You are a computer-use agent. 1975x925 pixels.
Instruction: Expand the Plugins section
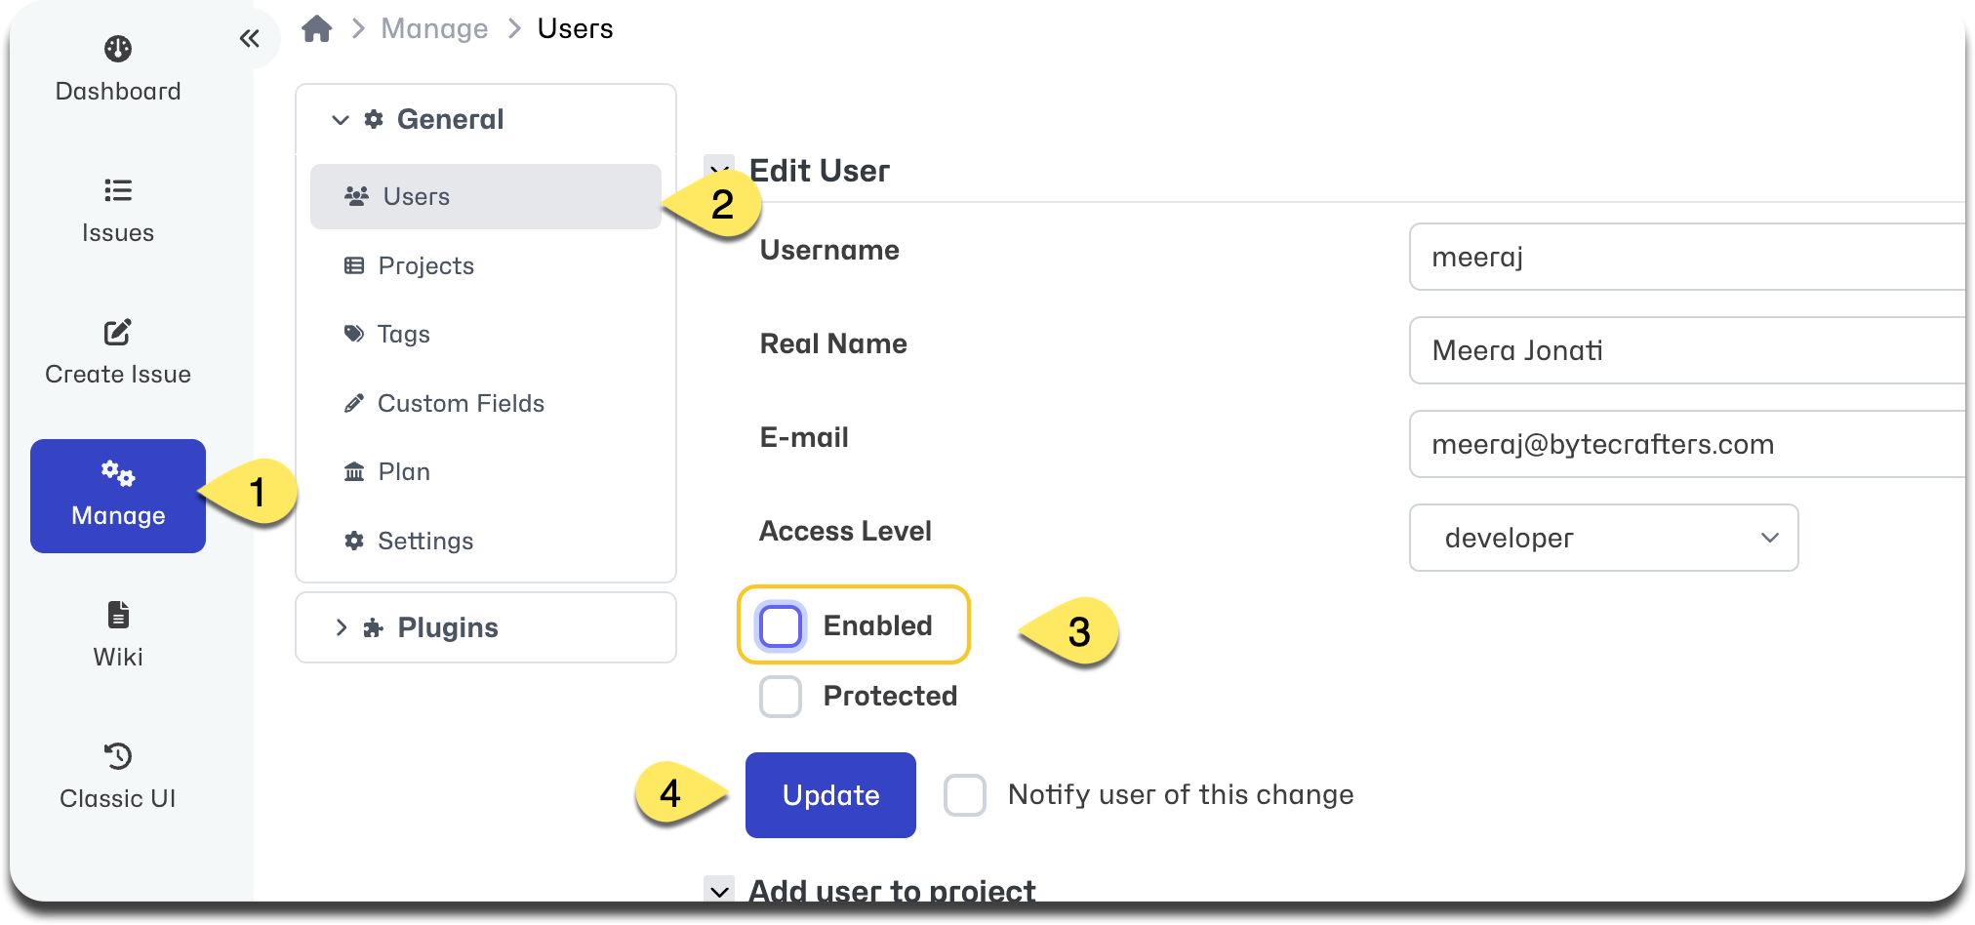pyautogui.click(x=486, y=627)
